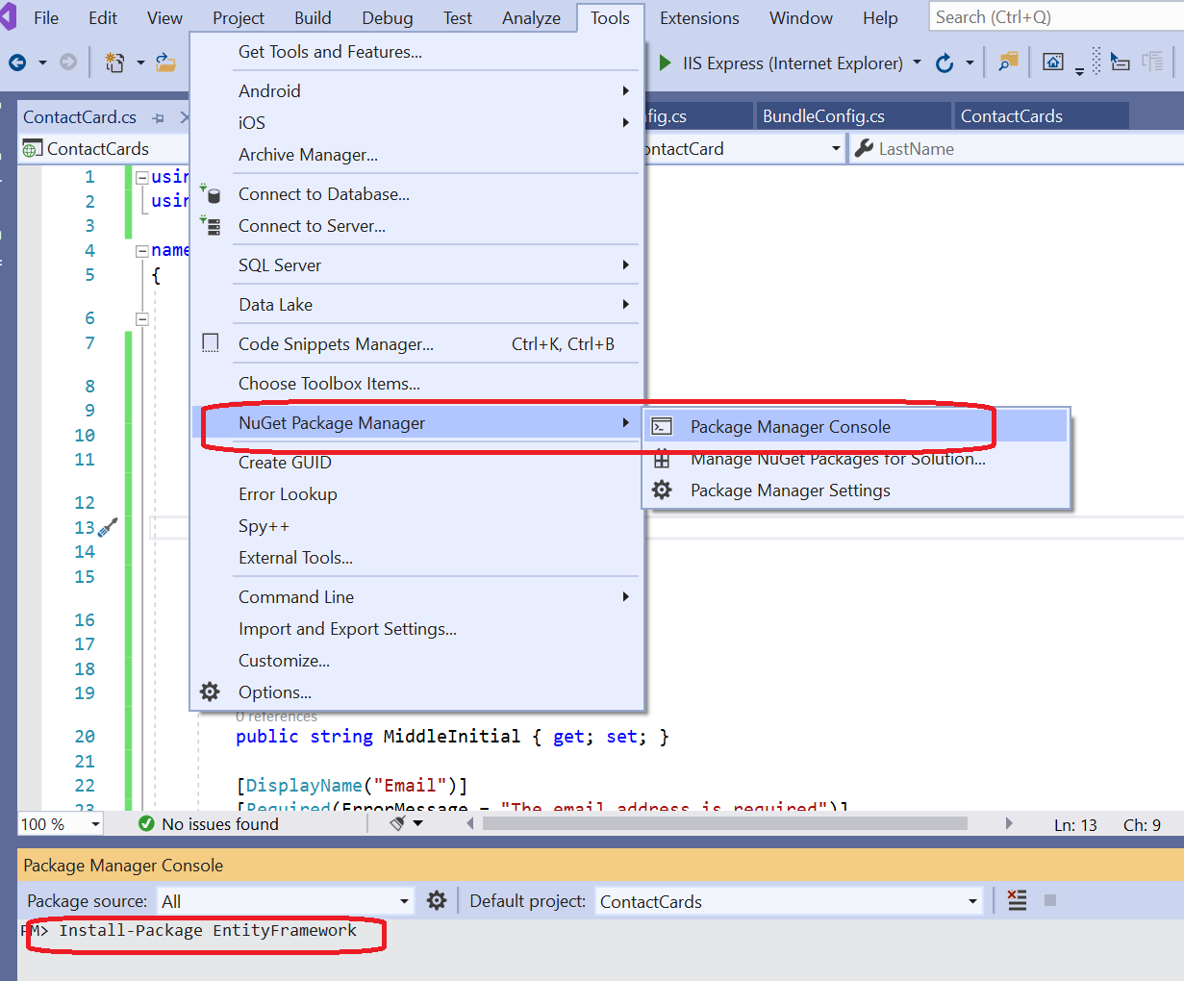Open the refresh button dropdown arrow

pos(970,63)
